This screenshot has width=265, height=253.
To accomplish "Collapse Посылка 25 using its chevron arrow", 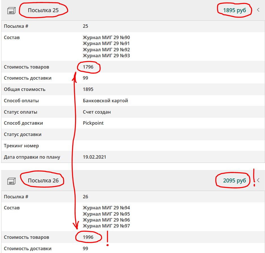I will (258, 10).
